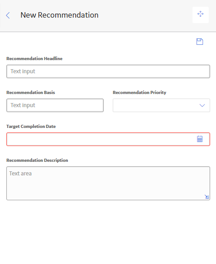
Task: Focus the Recommendation Basis text input
Action: point(55,105)
